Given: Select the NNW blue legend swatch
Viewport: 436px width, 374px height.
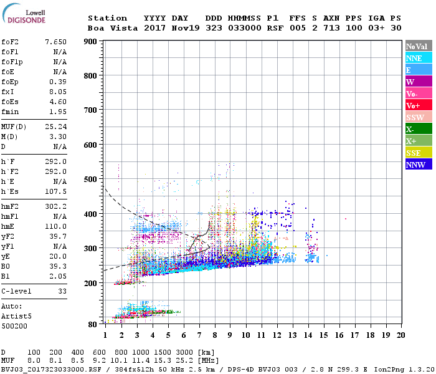Looking at the screenshot, I should click(x=419, y=165).
